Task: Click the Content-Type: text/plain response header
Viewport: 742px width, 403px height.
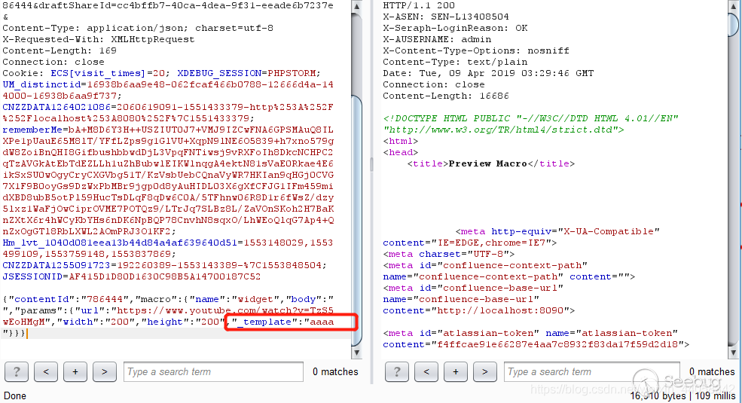Action: tap(455, 62)
